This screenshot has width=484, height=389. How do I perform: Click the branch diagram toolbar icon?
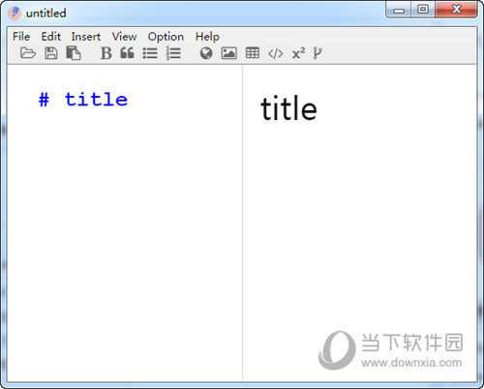coord(318,53)
